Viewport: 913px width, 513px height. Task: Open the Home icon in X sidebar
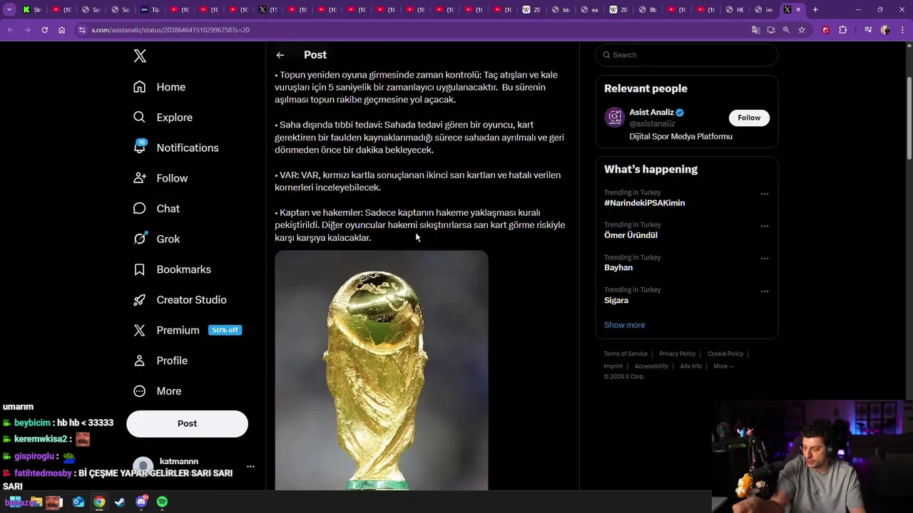point(140,87)
